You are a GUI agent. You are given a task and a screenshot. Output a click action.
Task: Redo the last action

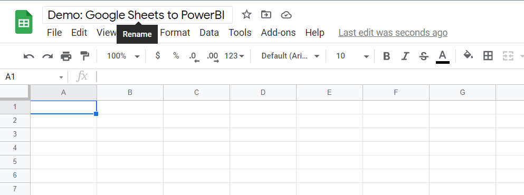47,56
